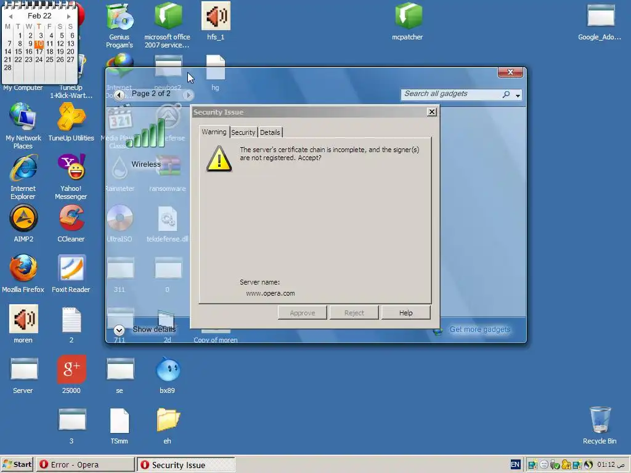Open the Start menu
631x473 pixels.
[x=17, y=464]
